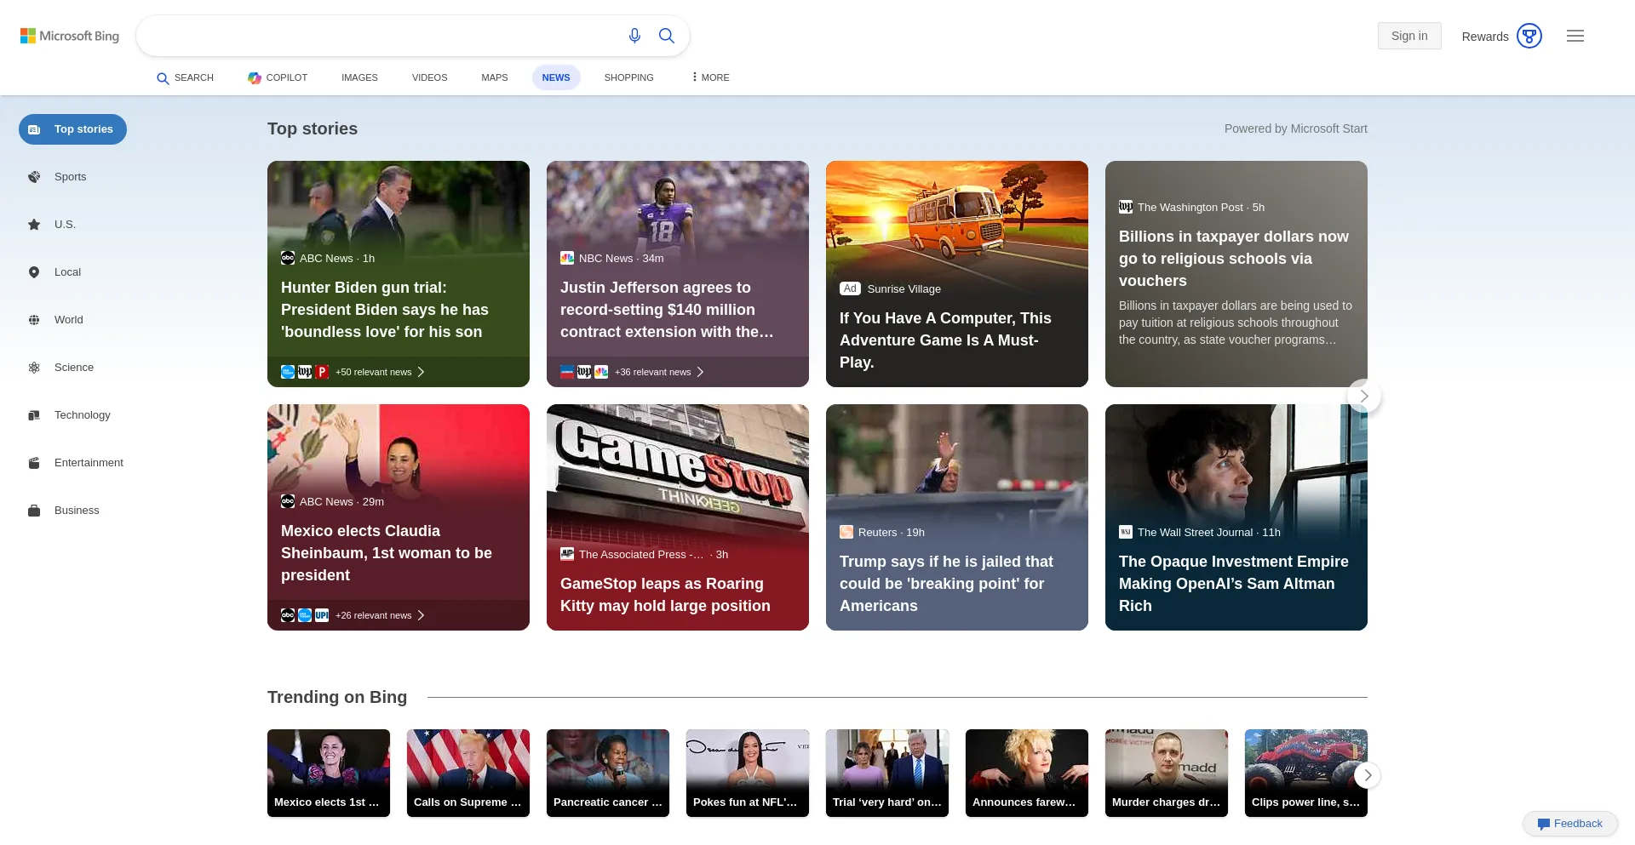This screenshot has width=1635, height=845.
Task: Click the Copilot colorful icon
Action: (255, 77)
